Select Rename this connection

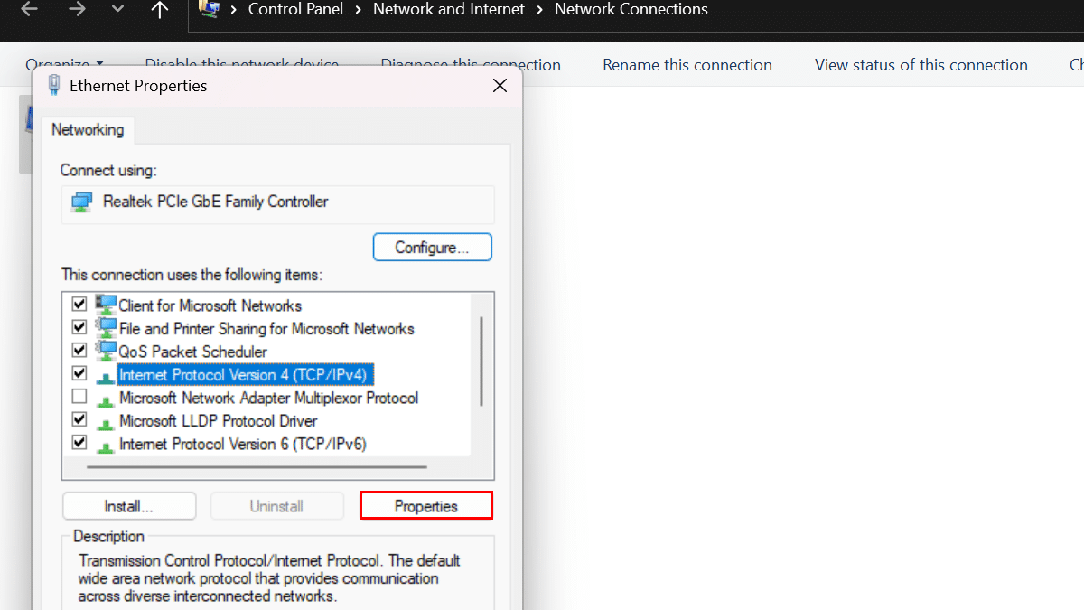(x=687, y=64)
